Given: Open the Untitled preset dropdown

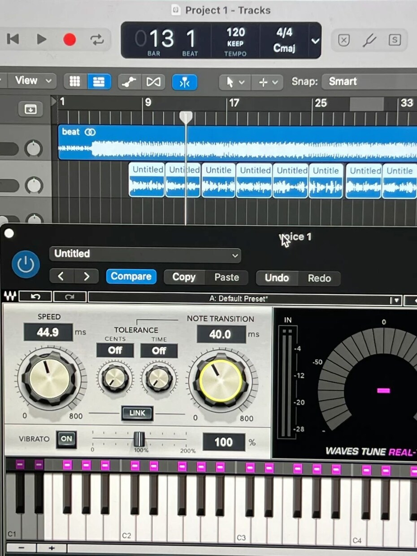Looking at the screenshot, I should point(145,254).
